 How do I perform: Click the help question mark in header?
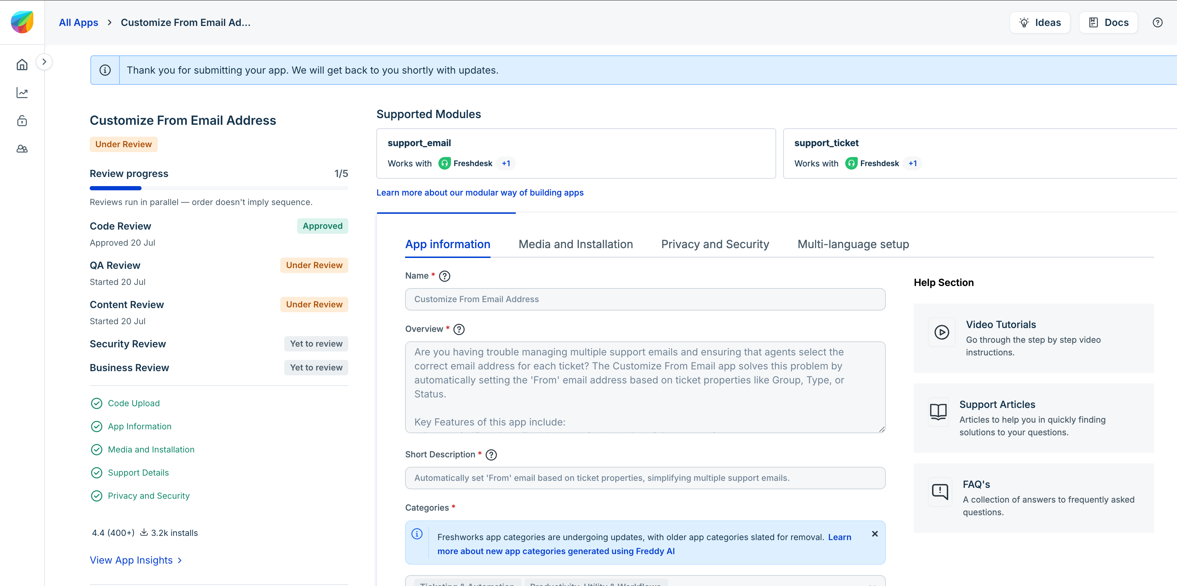point(1157,22)
